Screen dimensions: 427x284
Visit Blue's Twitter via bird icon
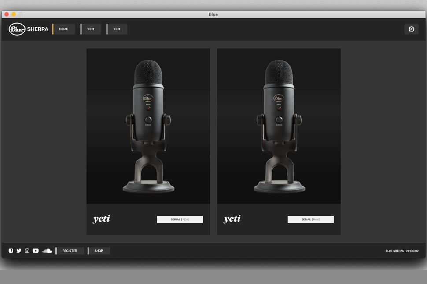[19, 251]
